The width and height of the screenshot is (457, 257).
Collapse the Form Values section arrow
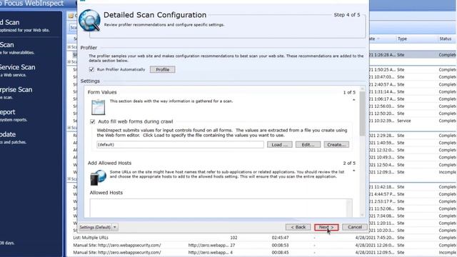[354, 100]
